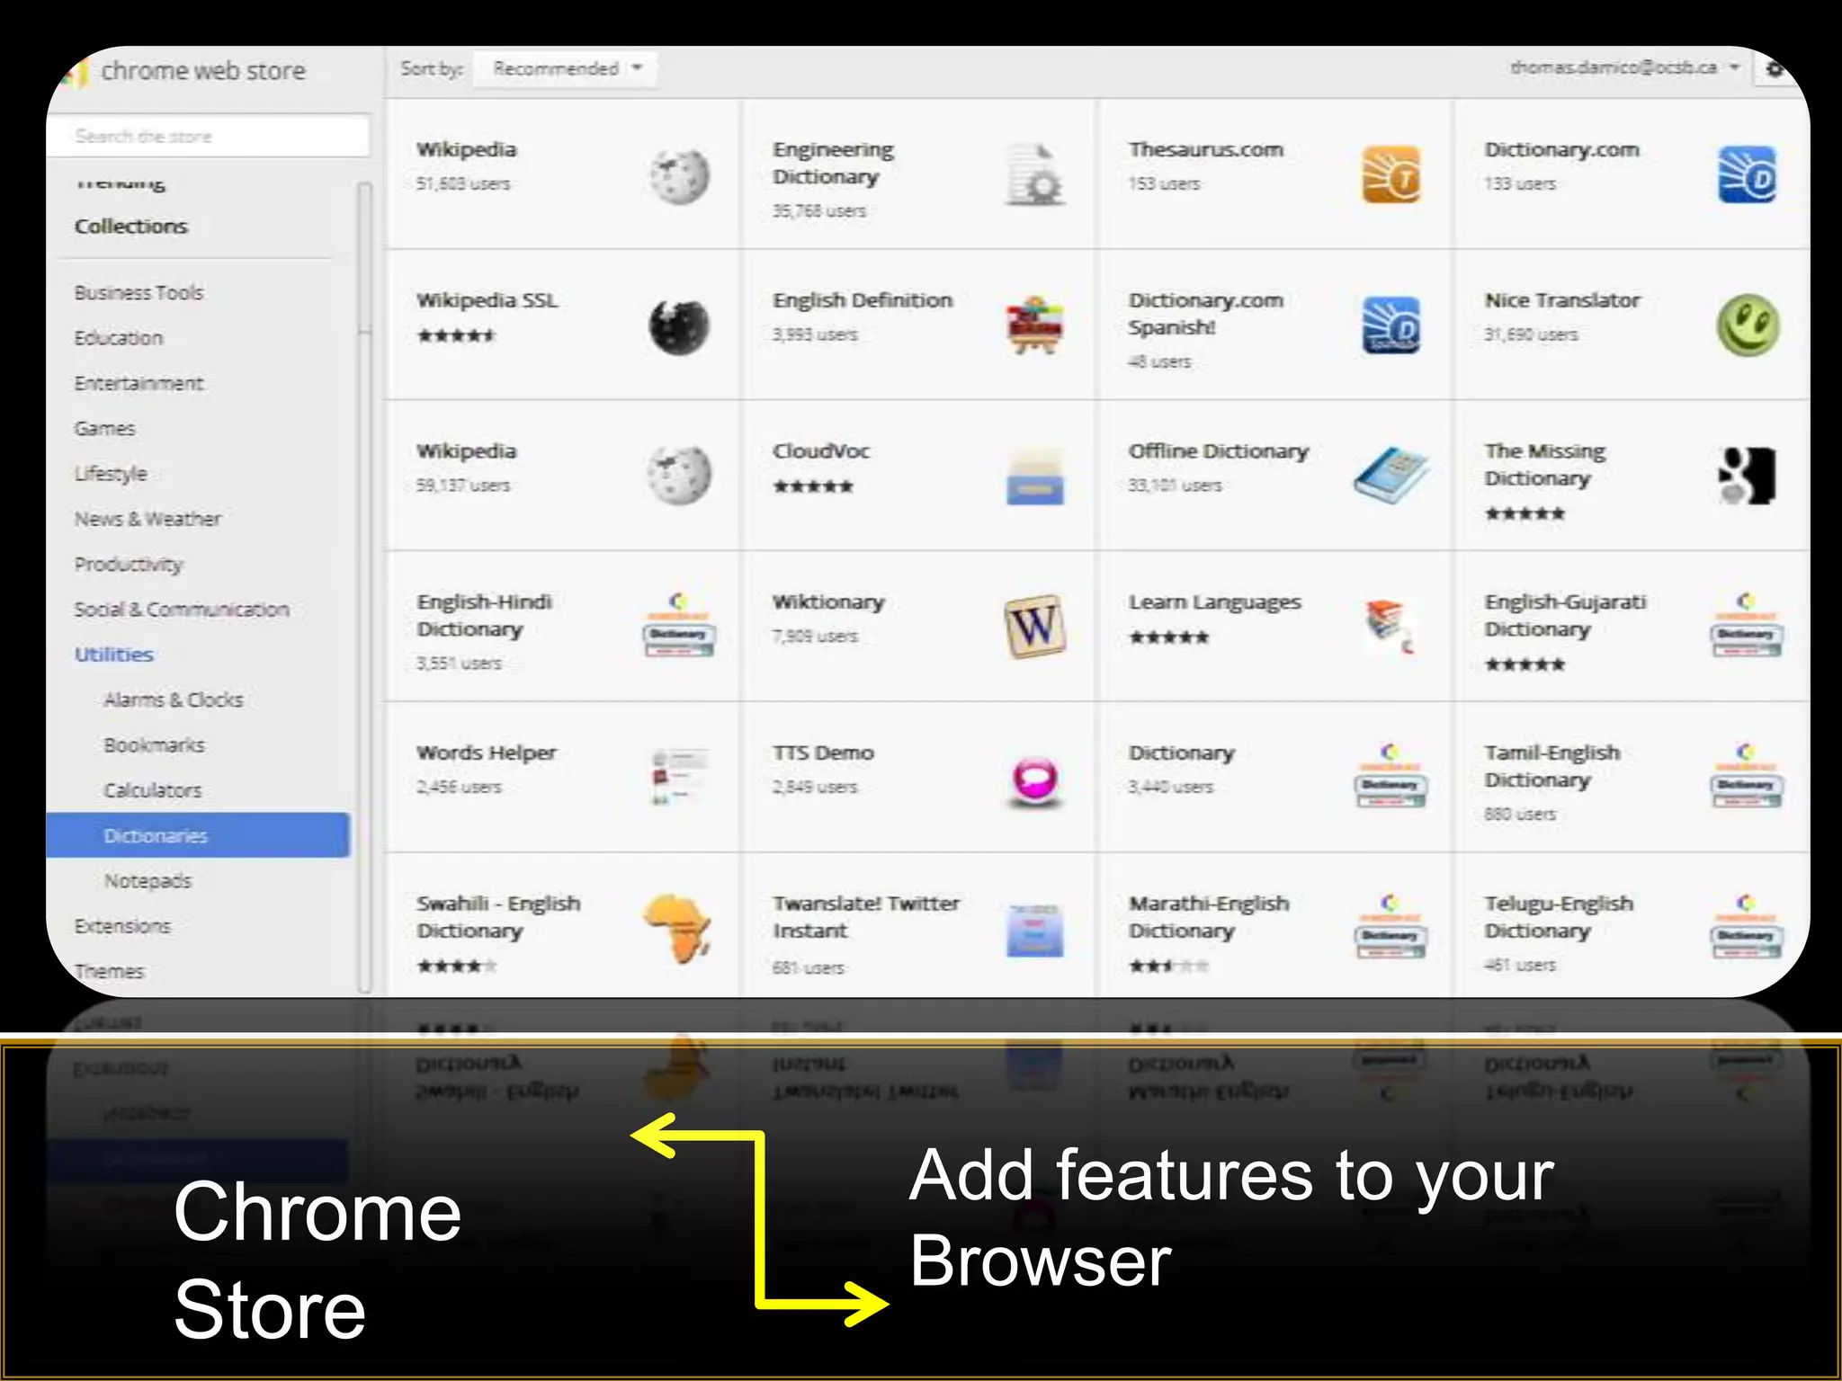Open the Productivity category
Screen dimensions: 1842x1381
129,565
